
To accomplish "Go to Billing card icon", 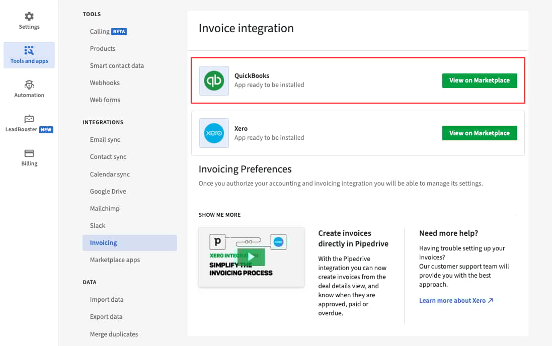I will [29, 153].
